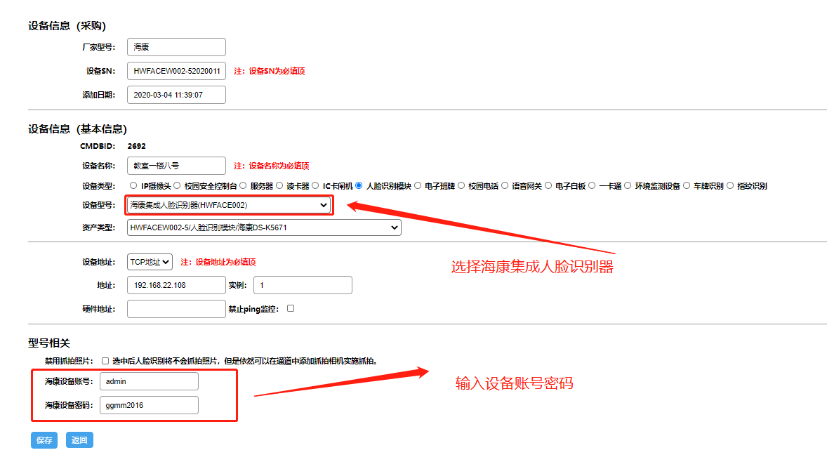Viewport: 827px width, 469px height.
Task: Open the TCP地址 address type dropdown
Action: [x=150, y=262]
